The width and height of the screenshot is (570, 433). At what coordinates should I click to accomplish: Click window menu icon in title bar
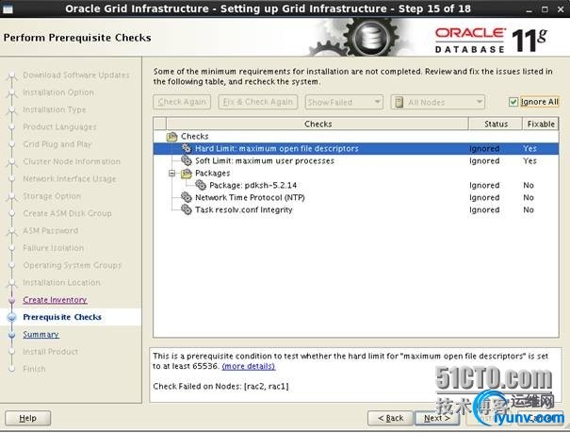[8, 8]
